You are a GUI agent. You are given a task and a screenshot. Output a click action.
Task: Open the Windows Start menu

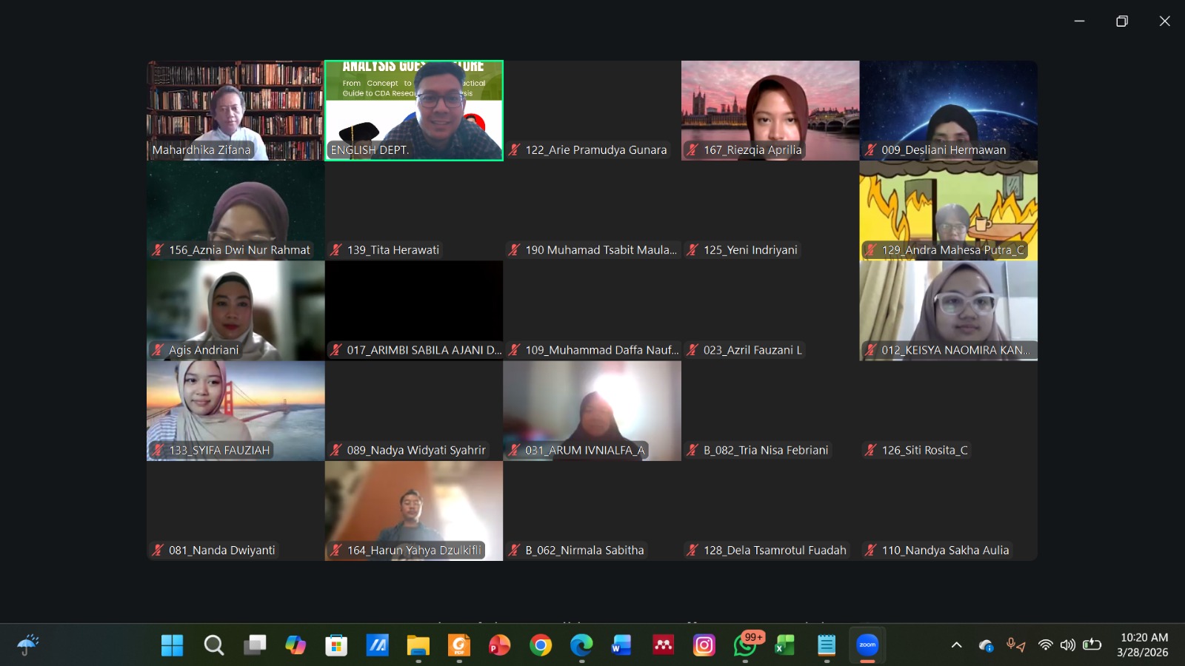pyautogui.click(x=172, y=645)
